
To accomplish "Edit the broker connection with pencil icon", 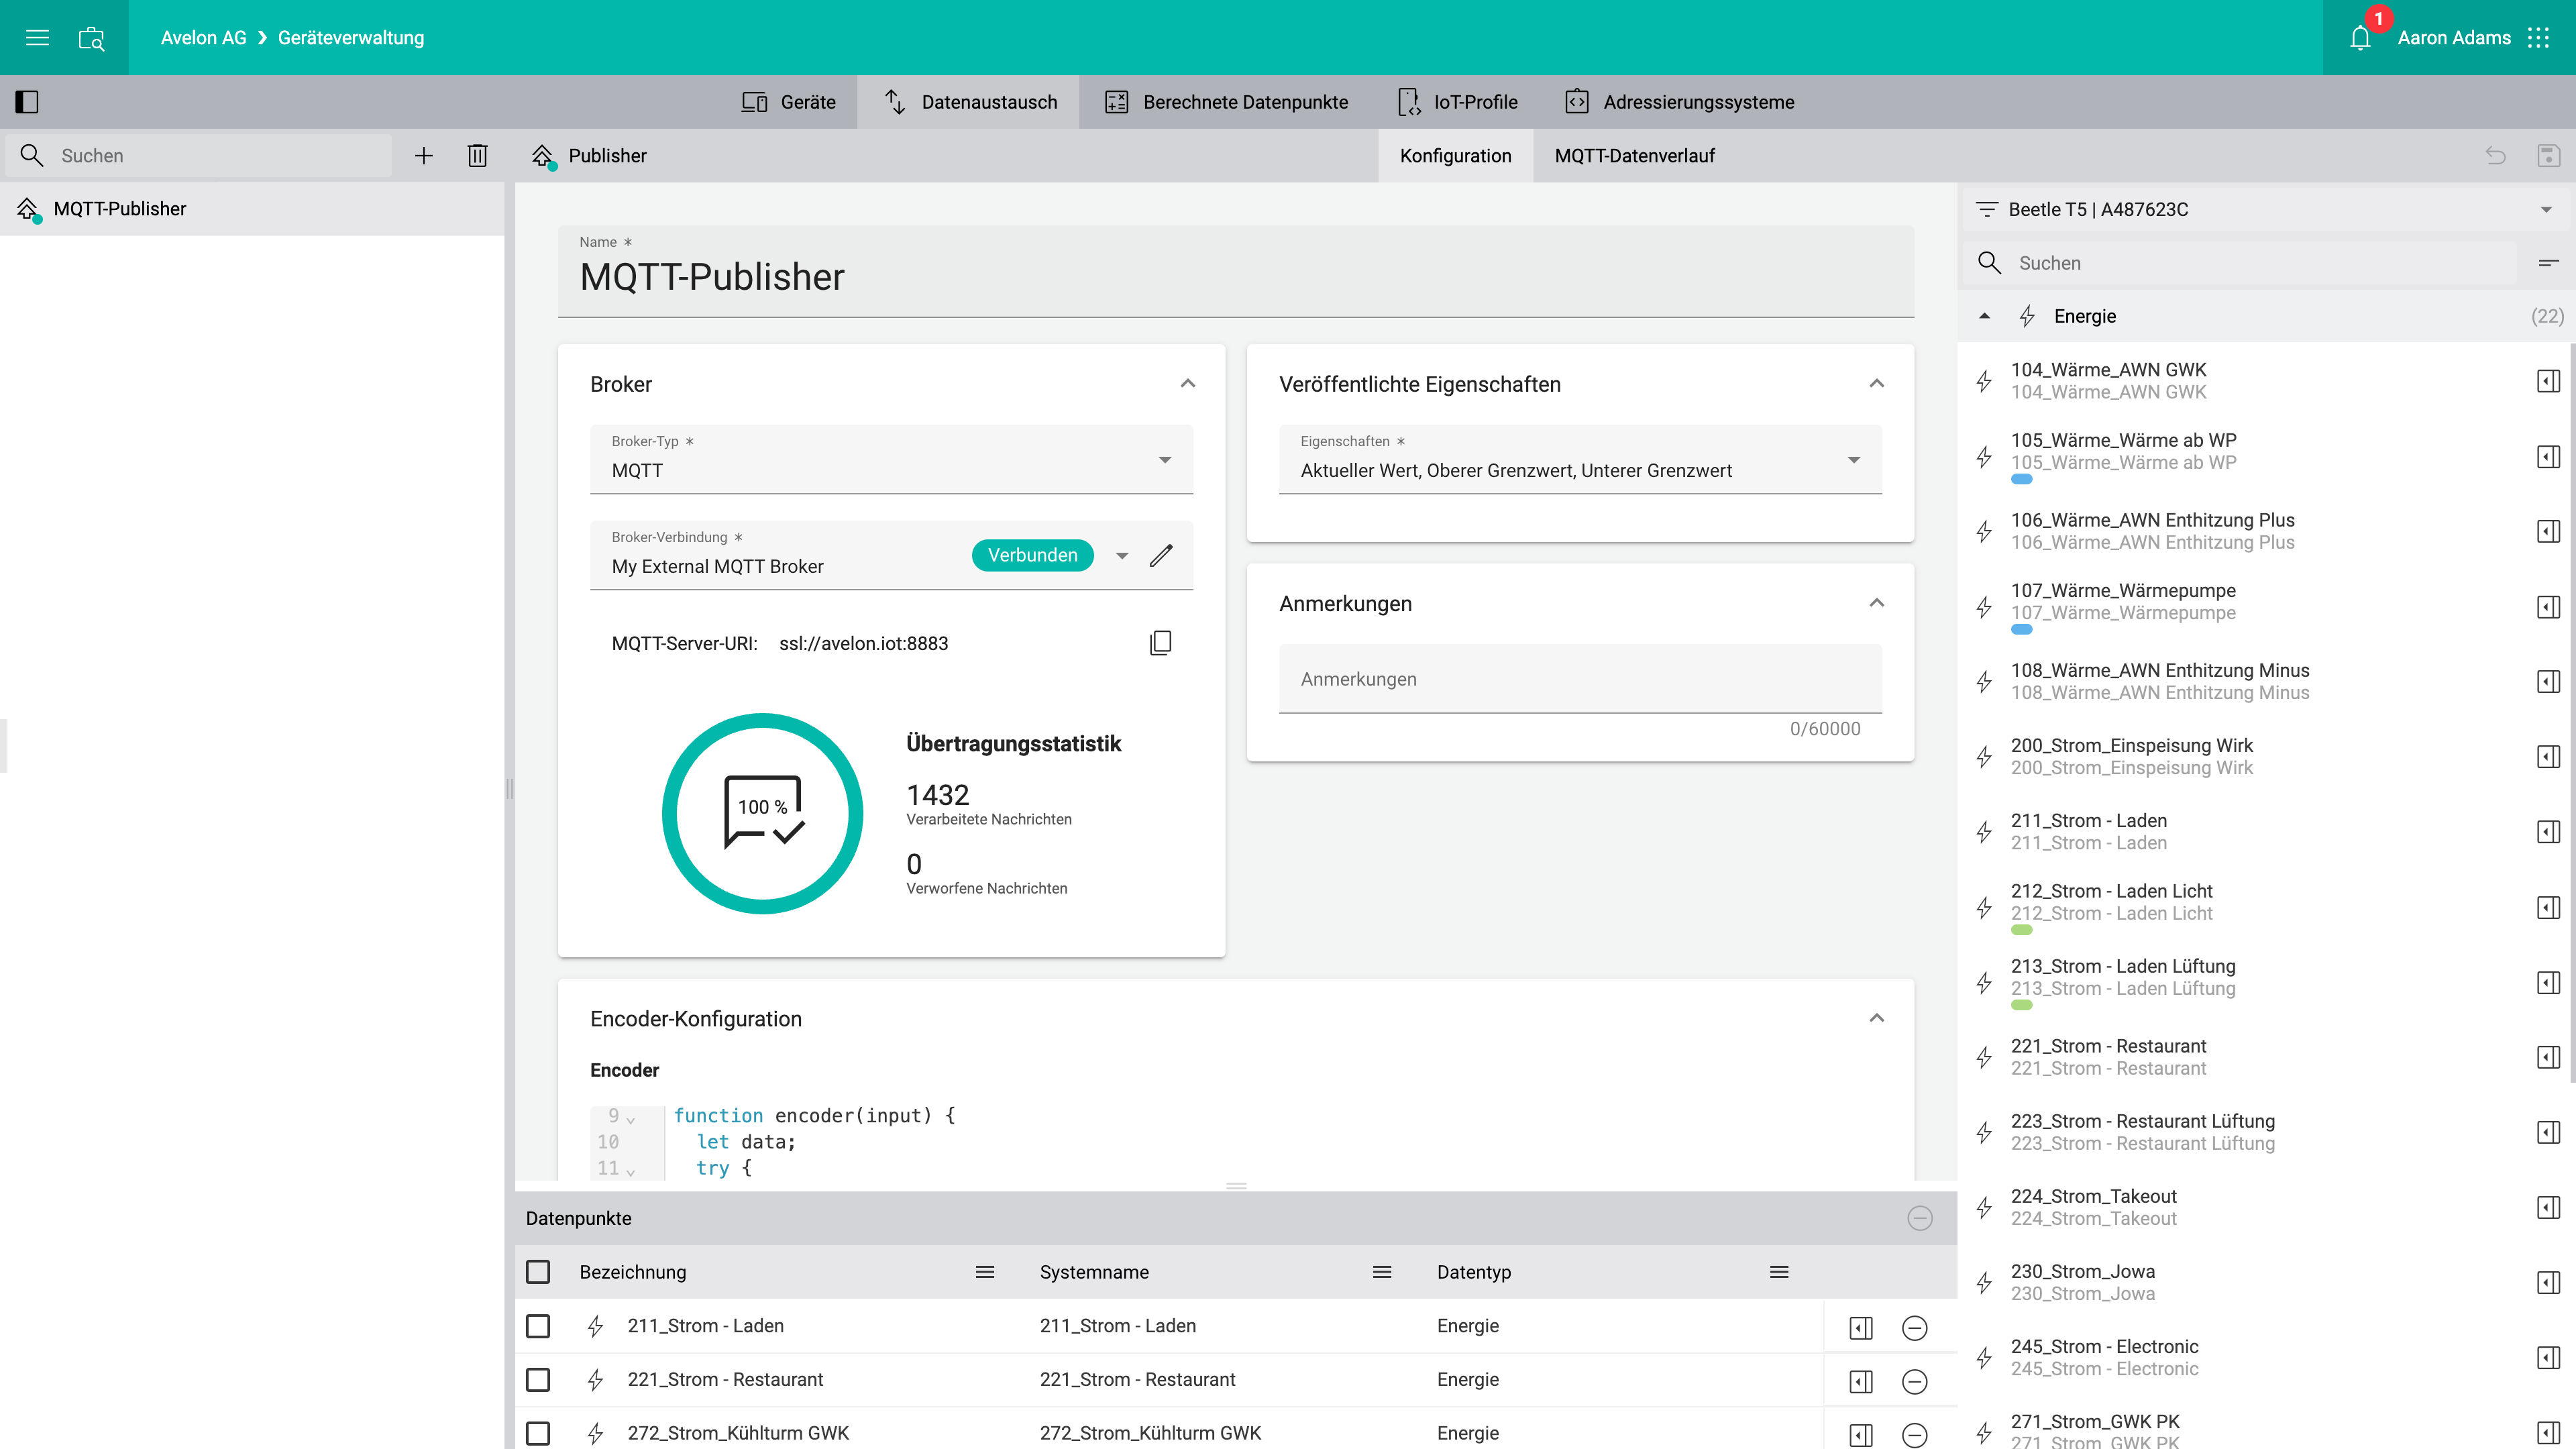I will [x=1161, y=556].
